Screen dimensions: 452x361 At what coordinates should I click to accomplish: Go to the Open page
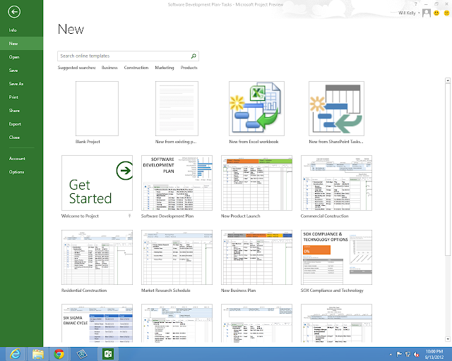[x=22, y=57]
